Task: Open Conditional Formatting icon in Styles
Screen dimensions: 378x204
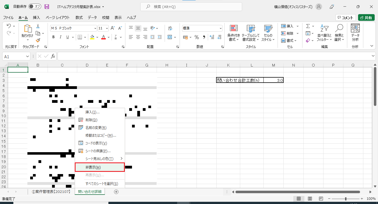Action: point(234,29)
